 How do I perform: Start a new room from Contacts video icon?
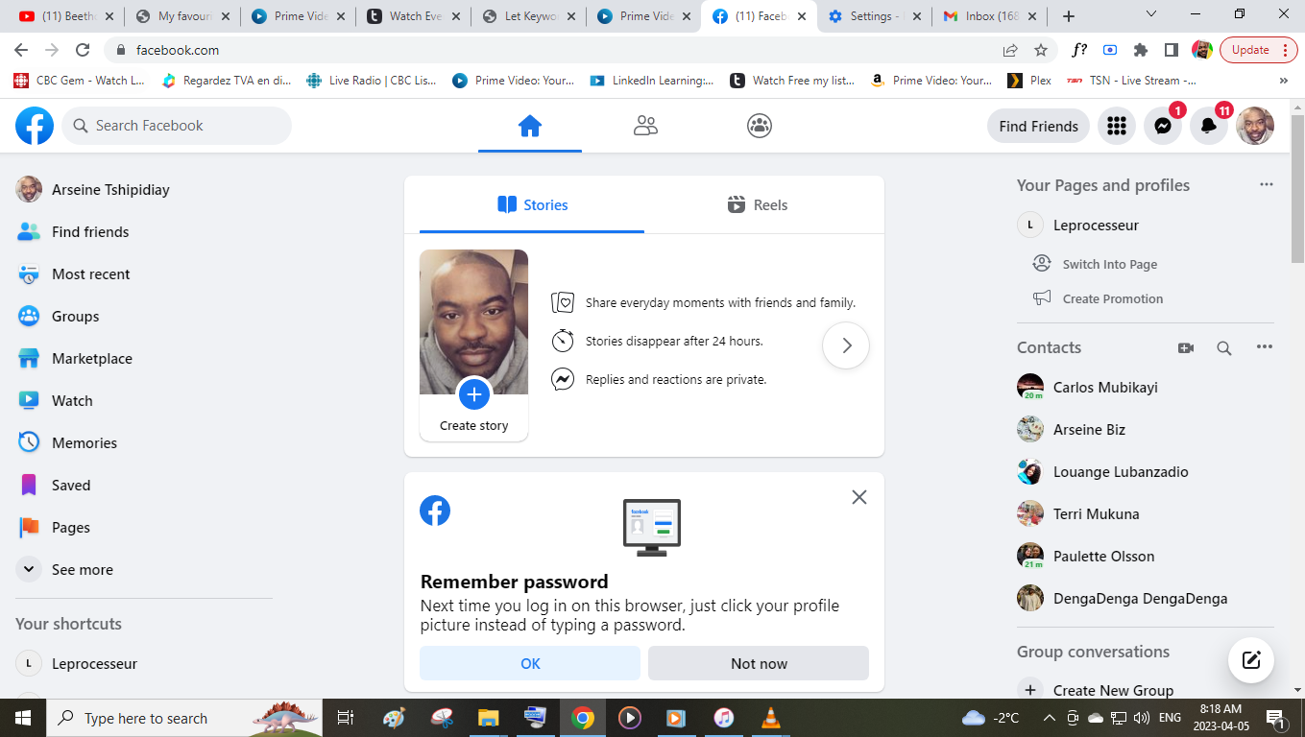click(x=1186, y=348)
